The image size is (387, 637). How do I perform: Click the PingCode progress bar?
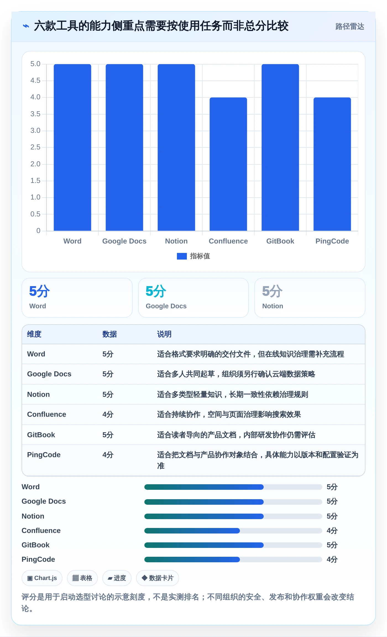click(233, 560)
